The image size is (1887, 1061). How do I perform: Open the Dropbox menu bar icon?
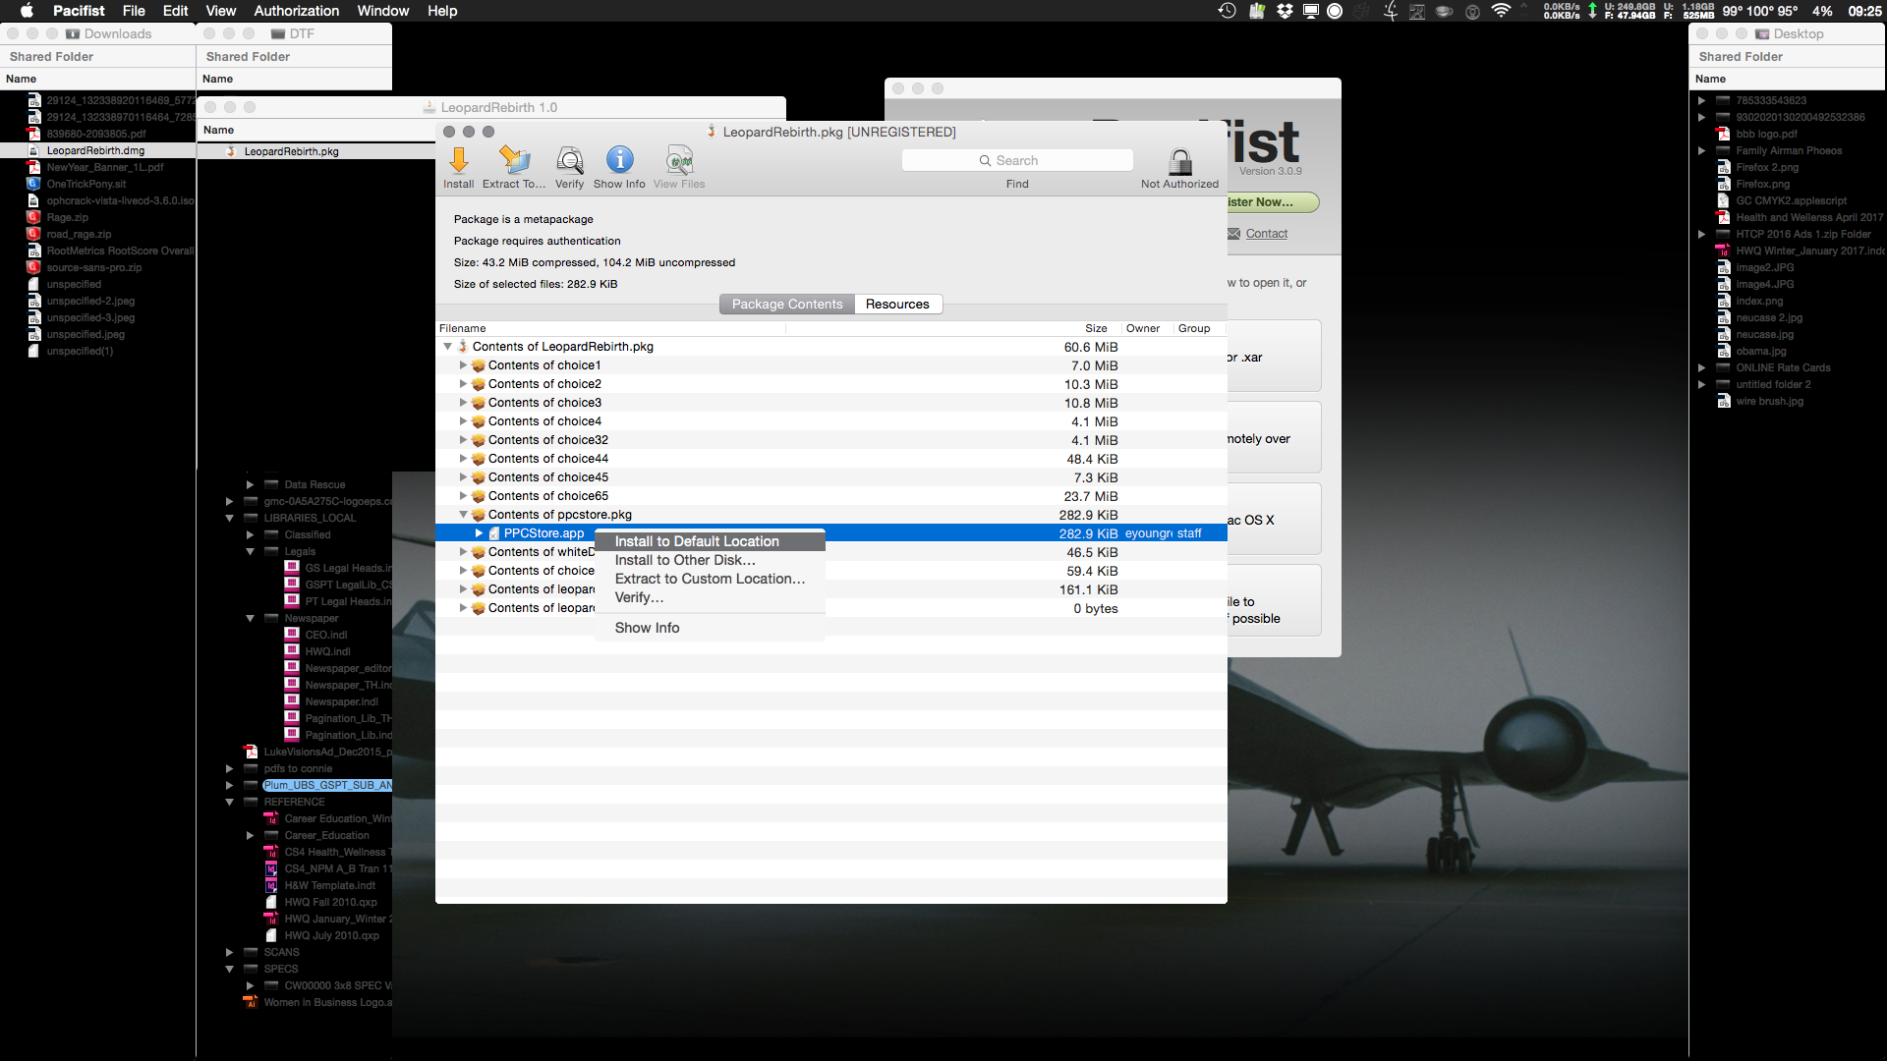[1284, 11]
